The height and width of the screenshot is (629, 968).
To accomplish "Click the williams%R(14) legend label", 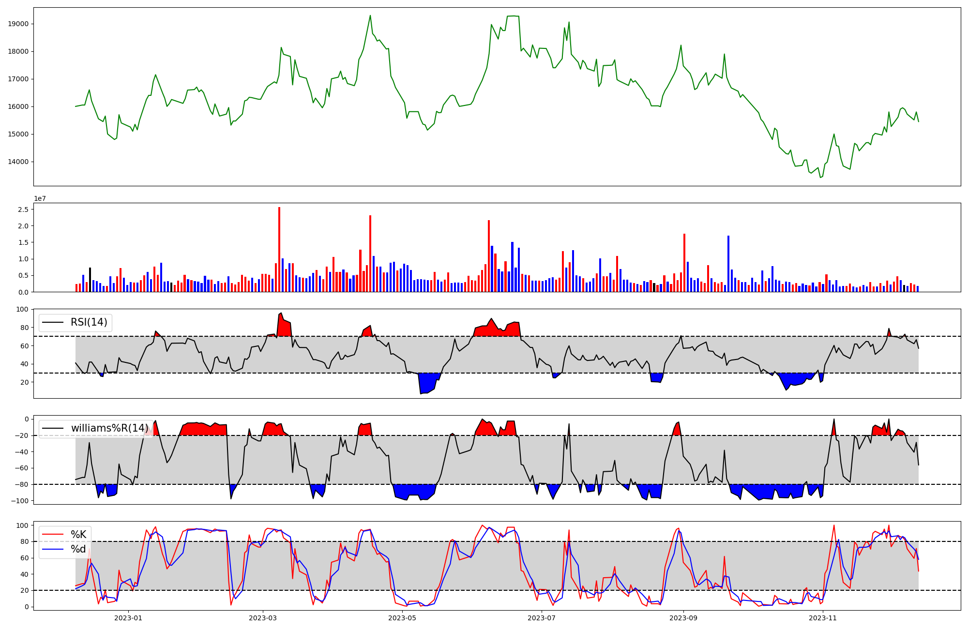I will tap(110, 428).
